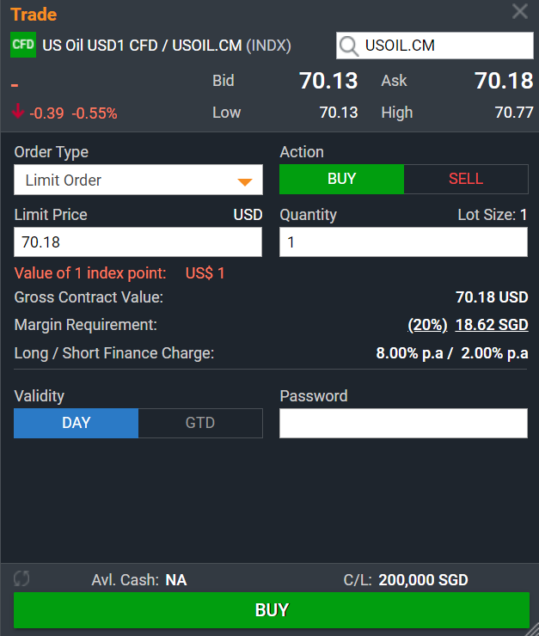The width and height of the screenshot is (539, 636).
Task: Focus the Quantity input box
Action: 403,242
